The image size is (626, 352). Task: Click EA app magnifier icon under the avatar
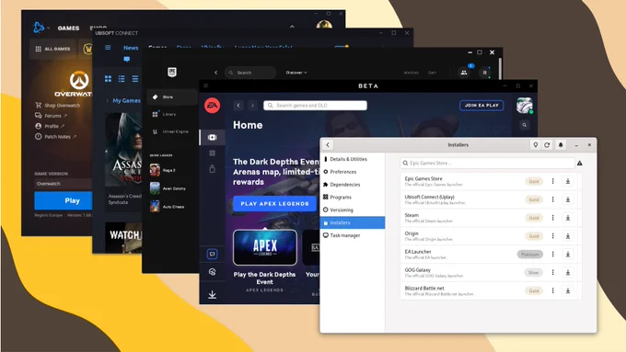pos(524,125)
